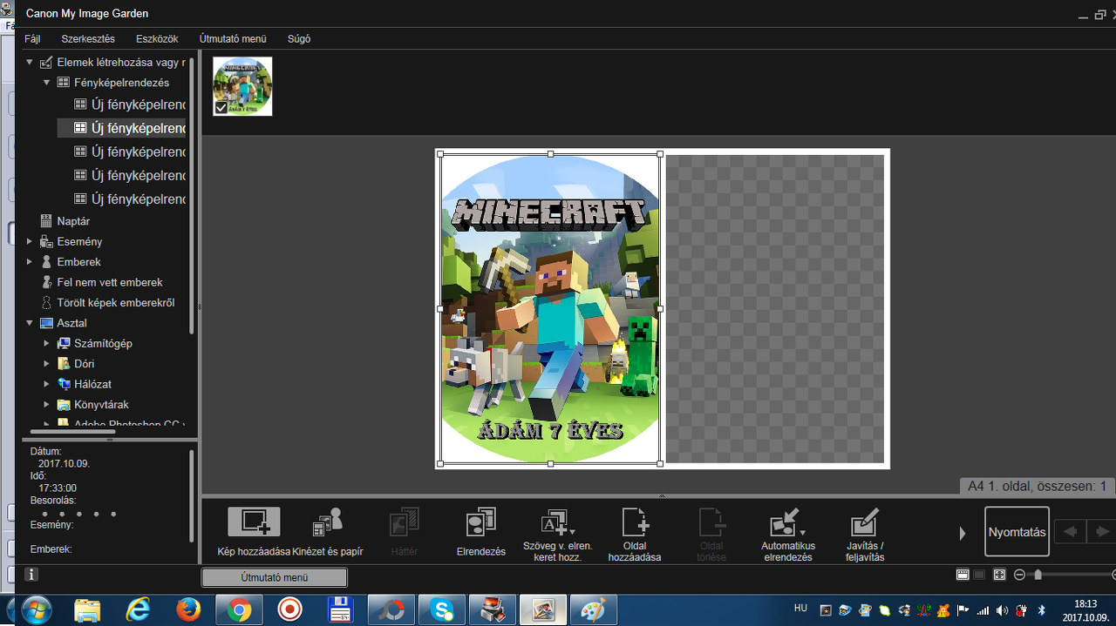Open the Elrendezés layout tool
This screenshot has width=1116, height=626.
coord(481,532)
